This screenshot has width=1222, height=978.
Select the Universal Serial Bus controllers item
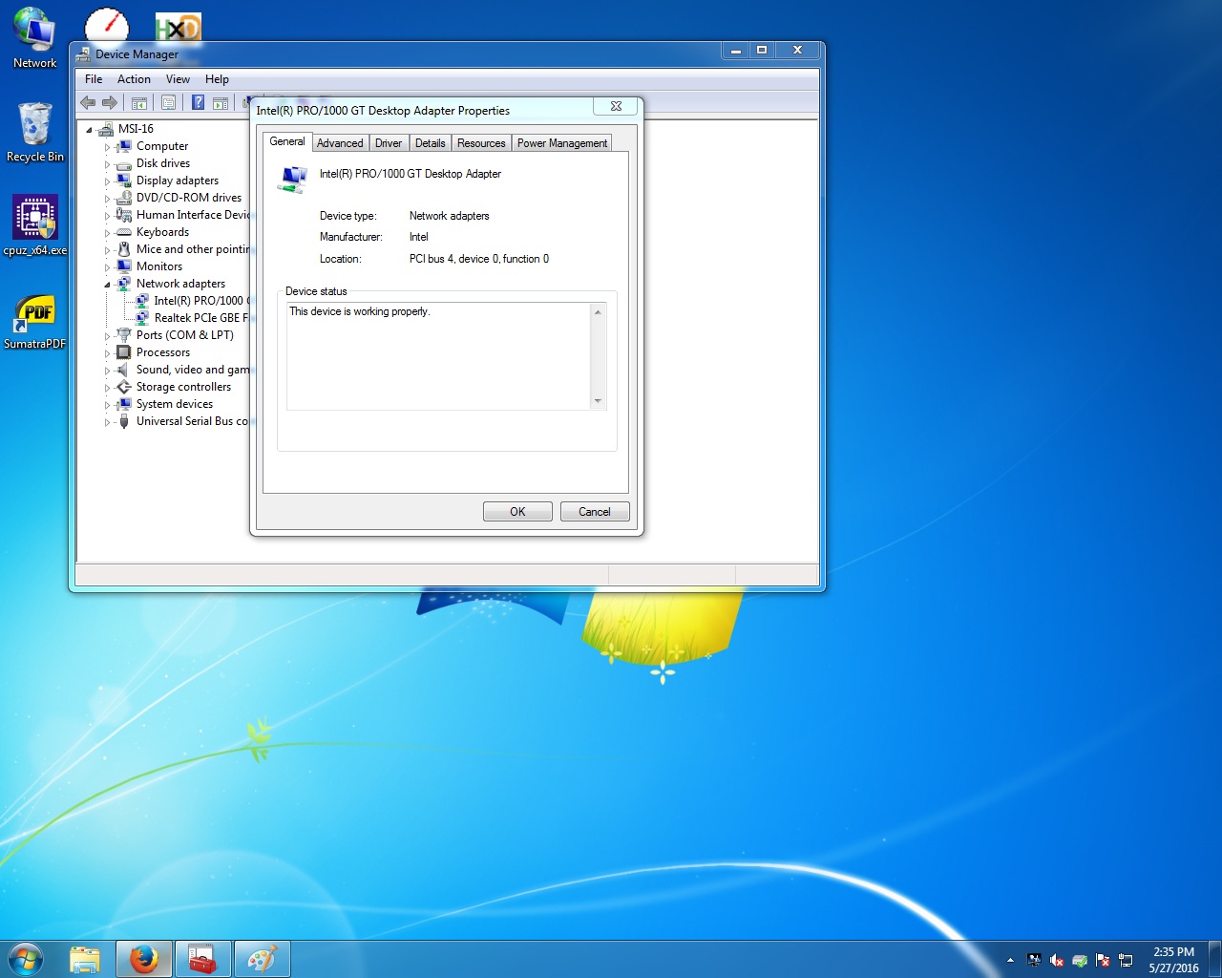pos(183,421)
